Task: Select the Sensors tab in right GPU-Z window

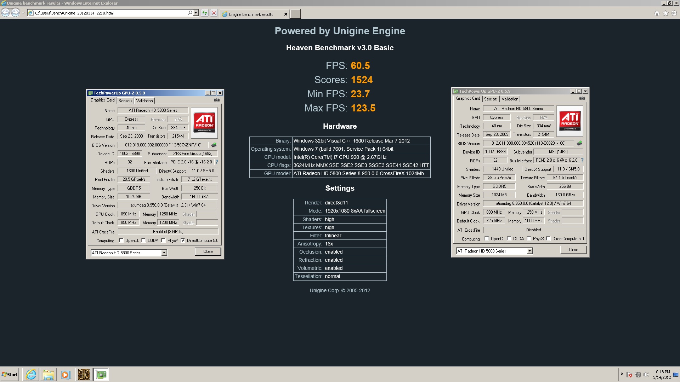Action: [491, 99]
